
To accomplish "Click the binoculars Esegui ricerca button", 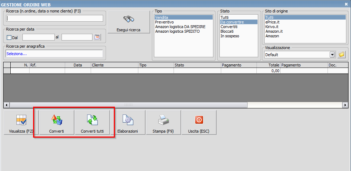I will tap(129, 22).
